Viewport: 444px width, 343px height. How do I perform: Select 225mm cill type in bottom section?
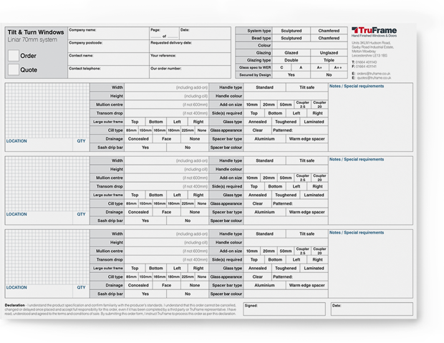pyautogui.click(x=188, y=276)
